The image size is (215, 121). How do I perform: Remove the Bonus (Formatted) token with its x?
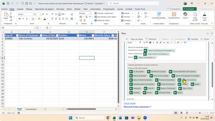point(154,58)
